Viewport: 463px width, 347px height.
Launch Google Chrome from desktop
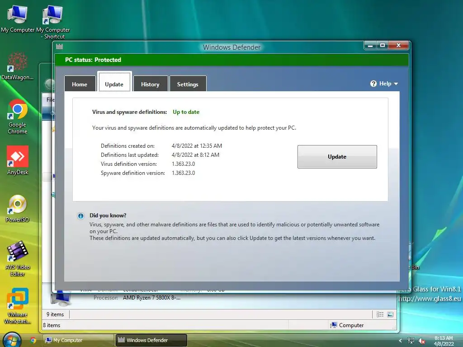[18, 117]
